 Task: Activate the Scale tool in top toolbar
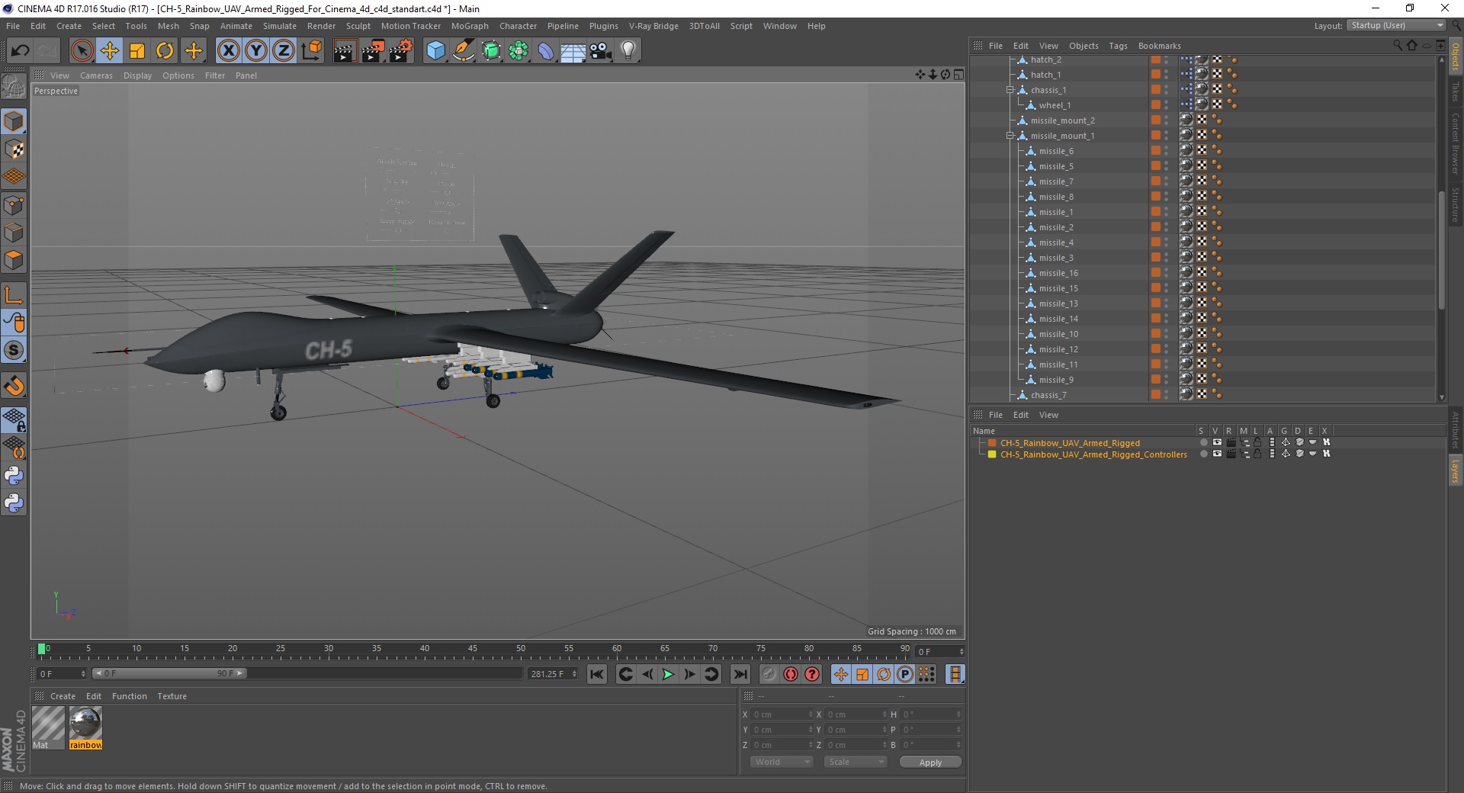[137, 51]
